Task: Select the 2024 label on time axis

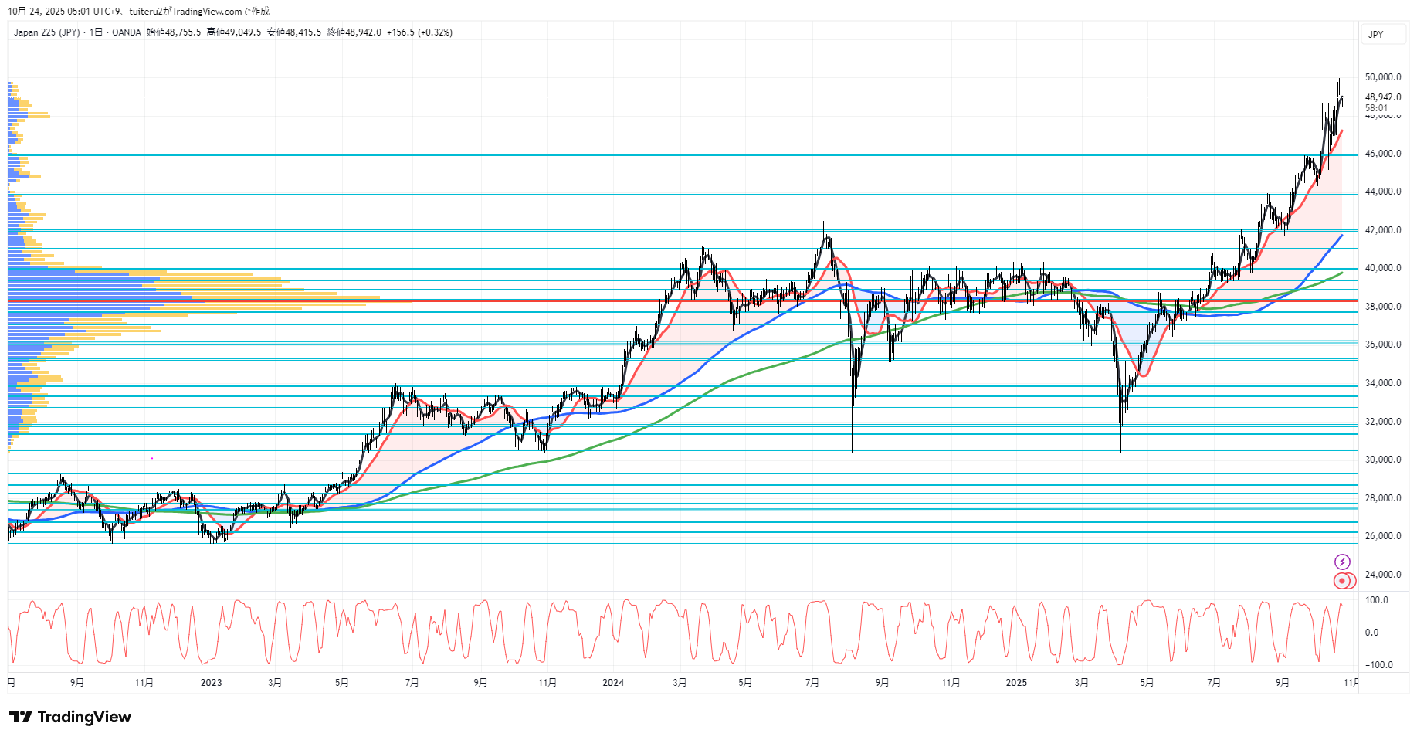Action: (x=613, y=683)
